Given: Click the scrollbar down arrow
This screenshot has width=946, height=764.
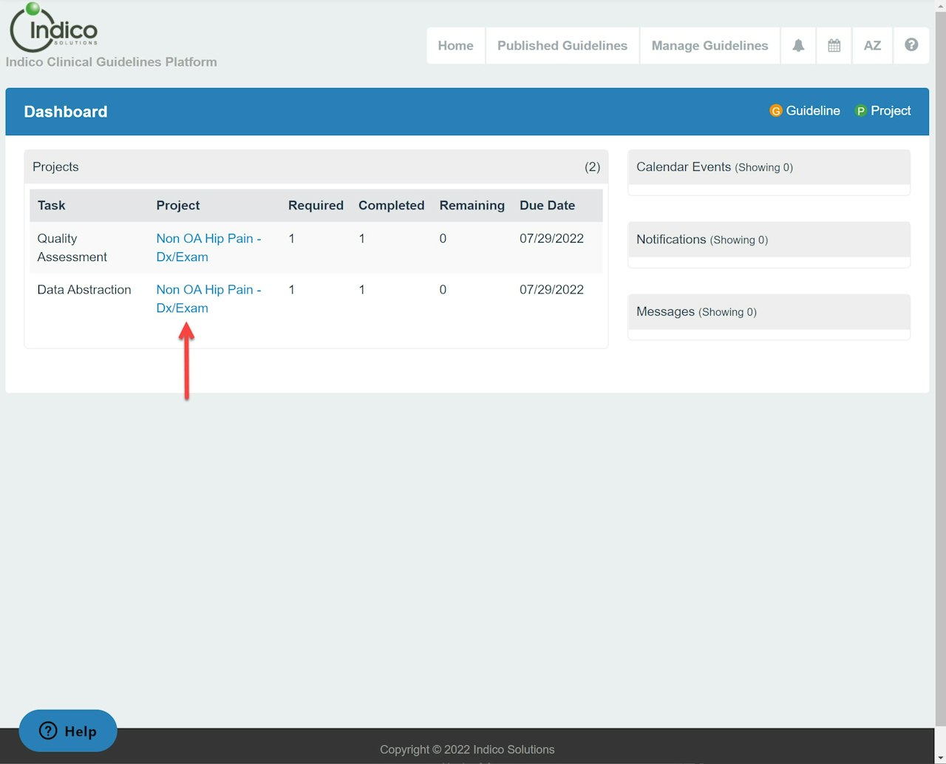Looking at the screenshot, I should click(x=940, y=758).
